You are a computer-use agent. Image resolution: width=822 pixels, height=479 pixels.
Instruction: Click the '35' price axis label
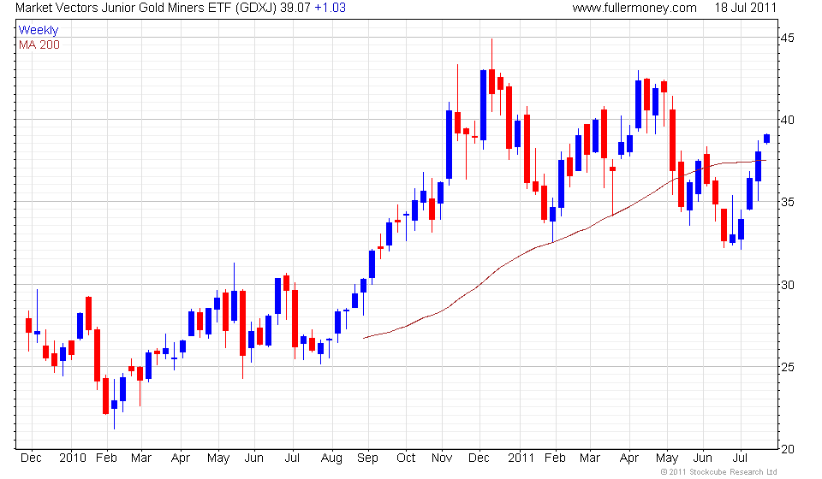click(x=788, y=202)
